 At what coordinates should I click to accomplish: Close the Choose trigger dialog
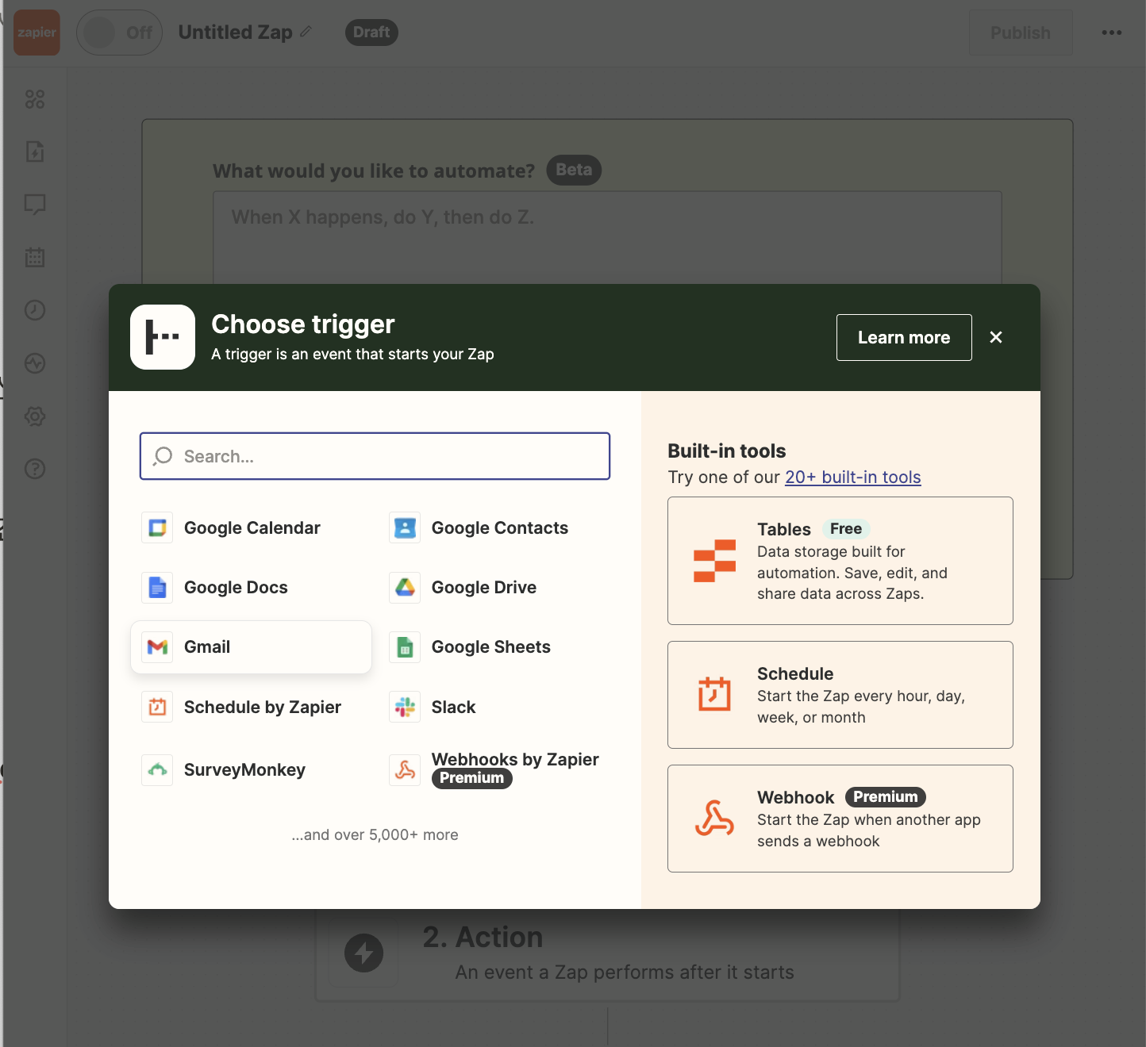point(996,338)
